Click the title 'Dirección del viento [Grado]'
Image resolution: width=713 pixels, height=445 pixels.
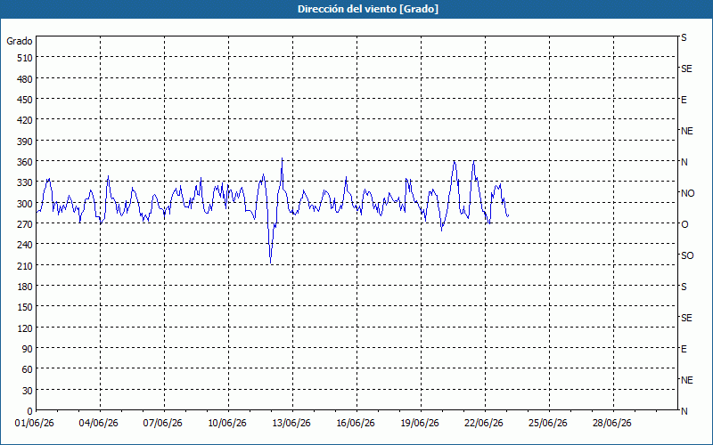click(x=368, y=9)
